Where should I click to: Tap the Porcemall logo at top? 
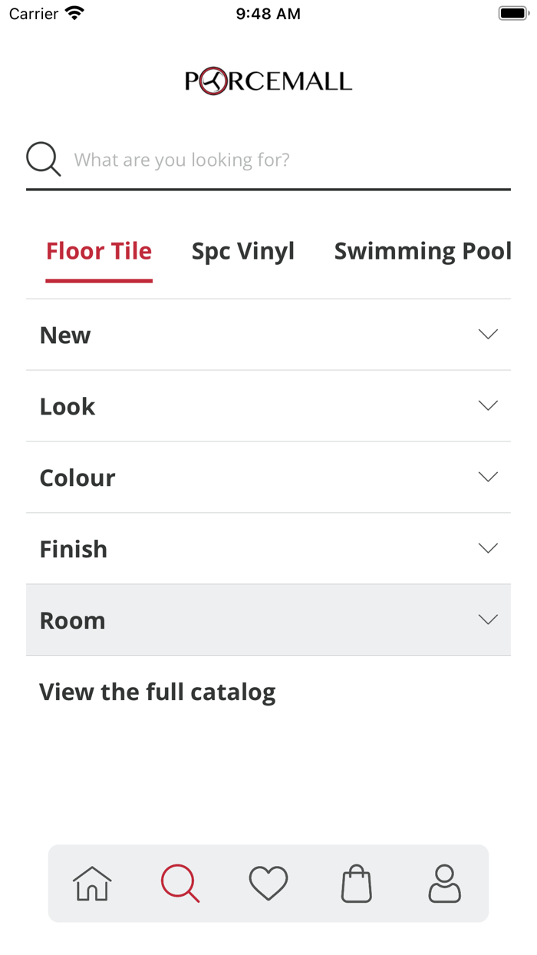point(268,81)
